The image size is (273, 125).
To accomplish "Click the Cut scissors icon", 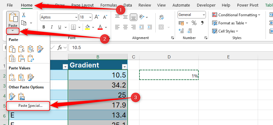I will tap(24, 16).
